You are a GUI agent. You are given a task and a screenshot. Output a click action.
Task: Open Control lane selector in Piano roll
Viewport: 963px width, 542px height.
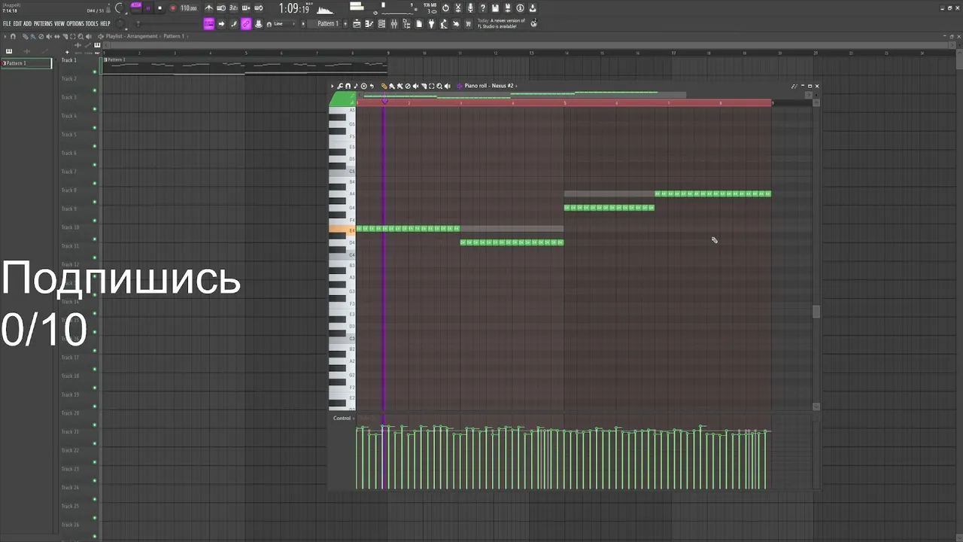coord(342,419)
